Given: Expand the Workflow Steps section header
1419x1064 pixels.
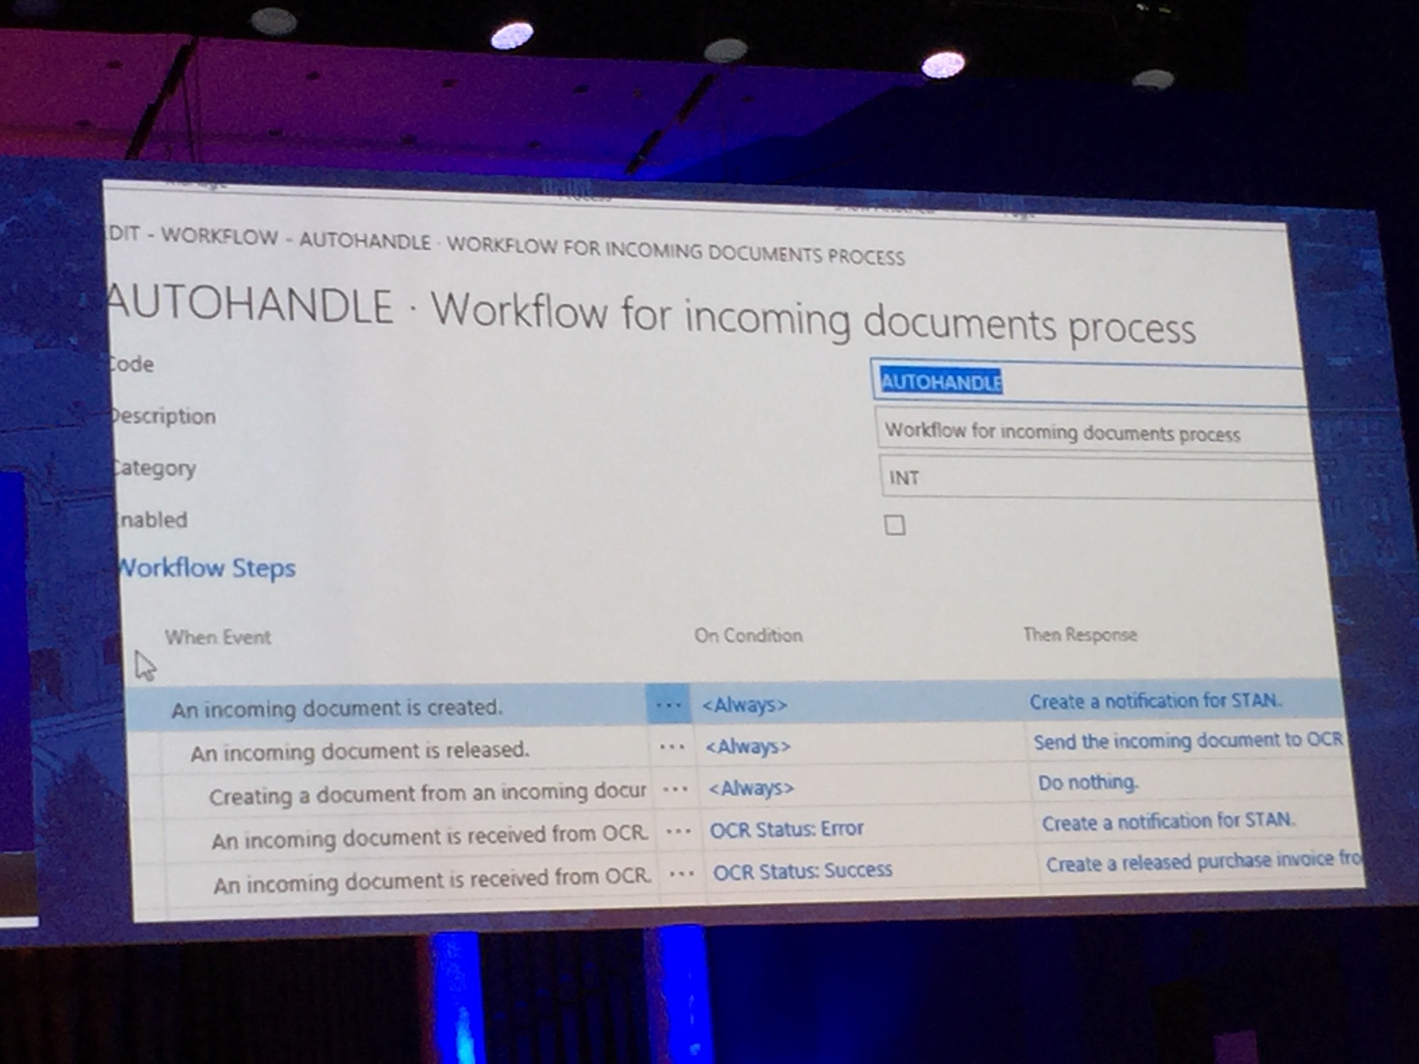Looking at the screenshot, I should click(207, 568).
